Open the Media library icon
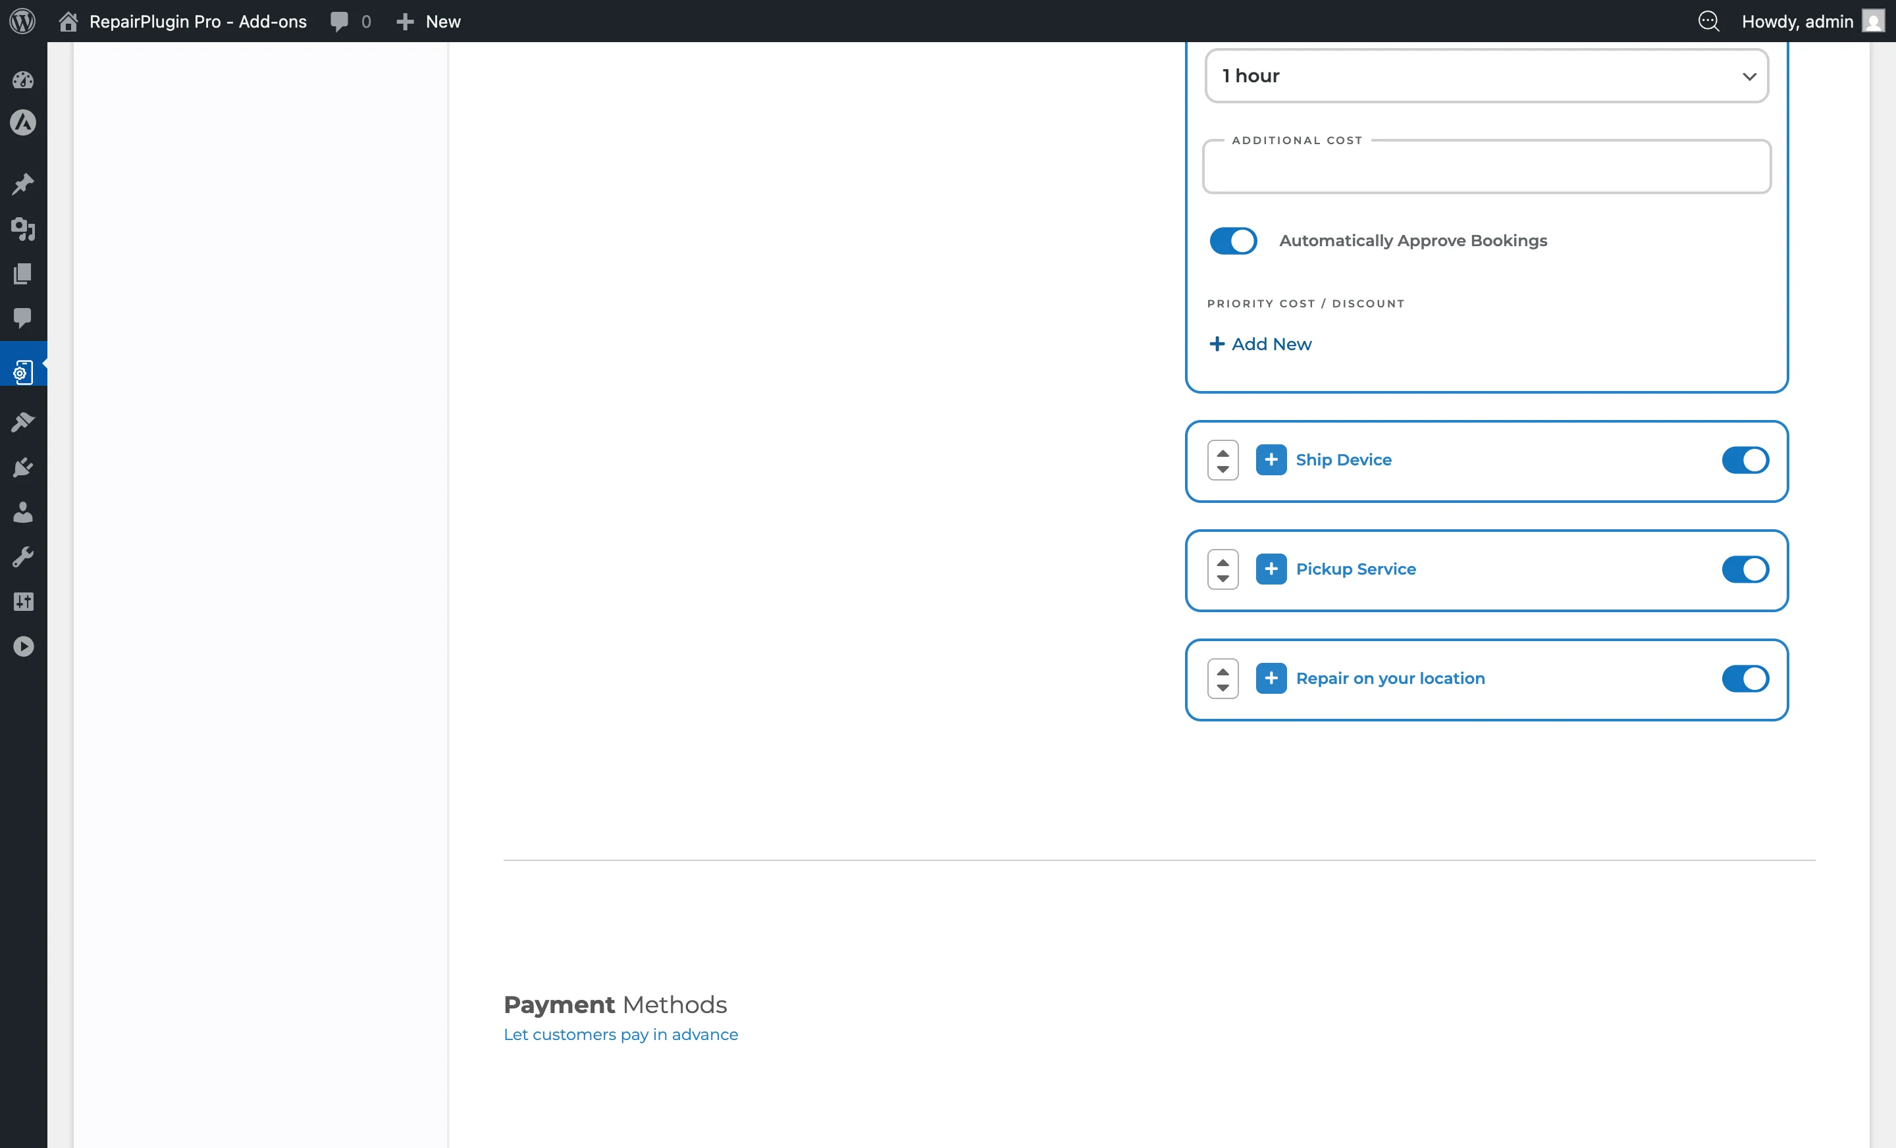Viewport: 1896px width, 1148px height. point(23,230)
